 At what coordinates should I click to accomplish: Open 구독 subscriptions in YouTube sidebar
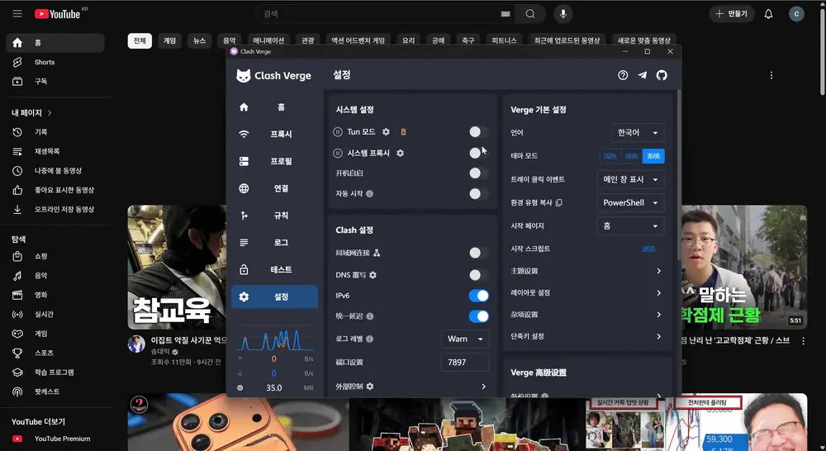coord(55,81)
